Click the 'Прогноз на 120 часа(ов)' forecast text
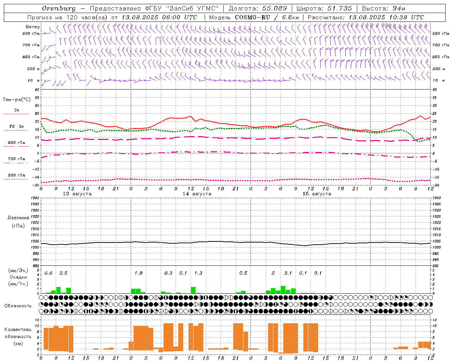Image resolution: width=451 pixels, height=361 pixels. (68, 17)
